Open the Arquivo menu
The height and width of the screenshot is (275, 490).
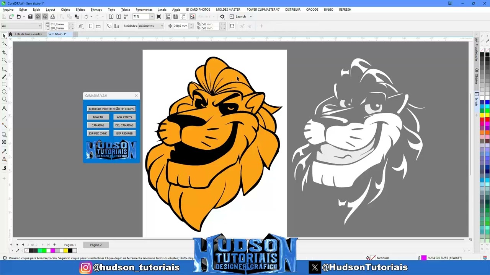8,10
